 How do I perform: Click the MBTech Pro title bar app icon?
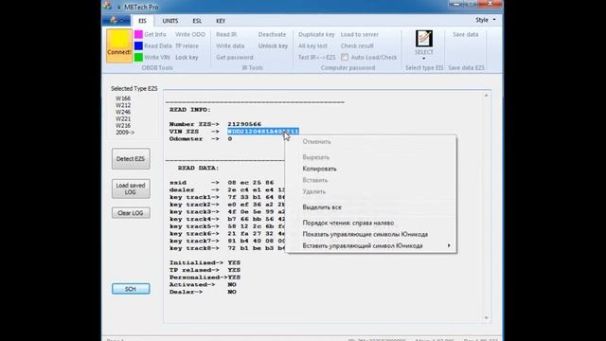coord(108,6)
